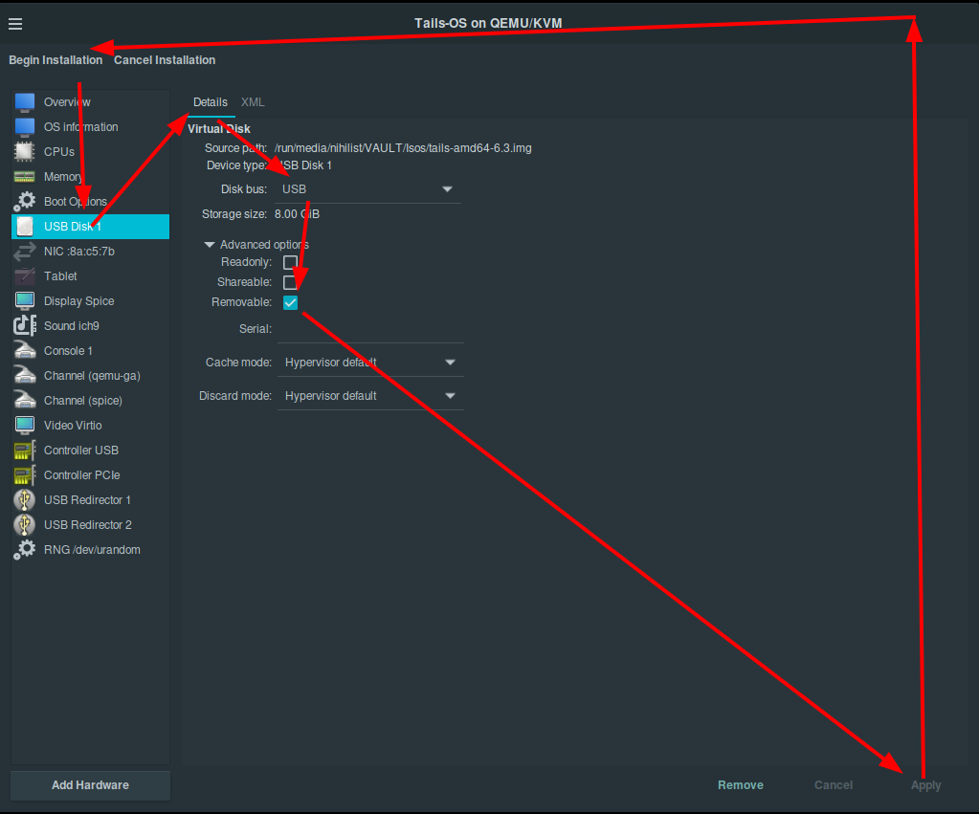Click the Video Virtio monitor icon
The width and height of the screenshot is (979, 814).
click(25, 425)
